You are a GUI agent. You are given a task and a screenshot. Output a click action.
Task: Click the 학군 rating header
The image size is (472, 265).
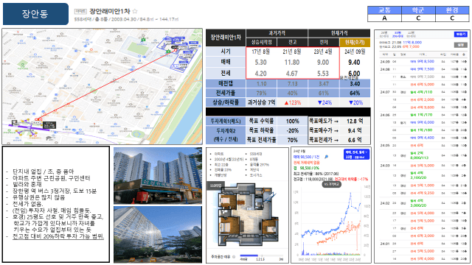pyautogui.click(x=418, y=10)
